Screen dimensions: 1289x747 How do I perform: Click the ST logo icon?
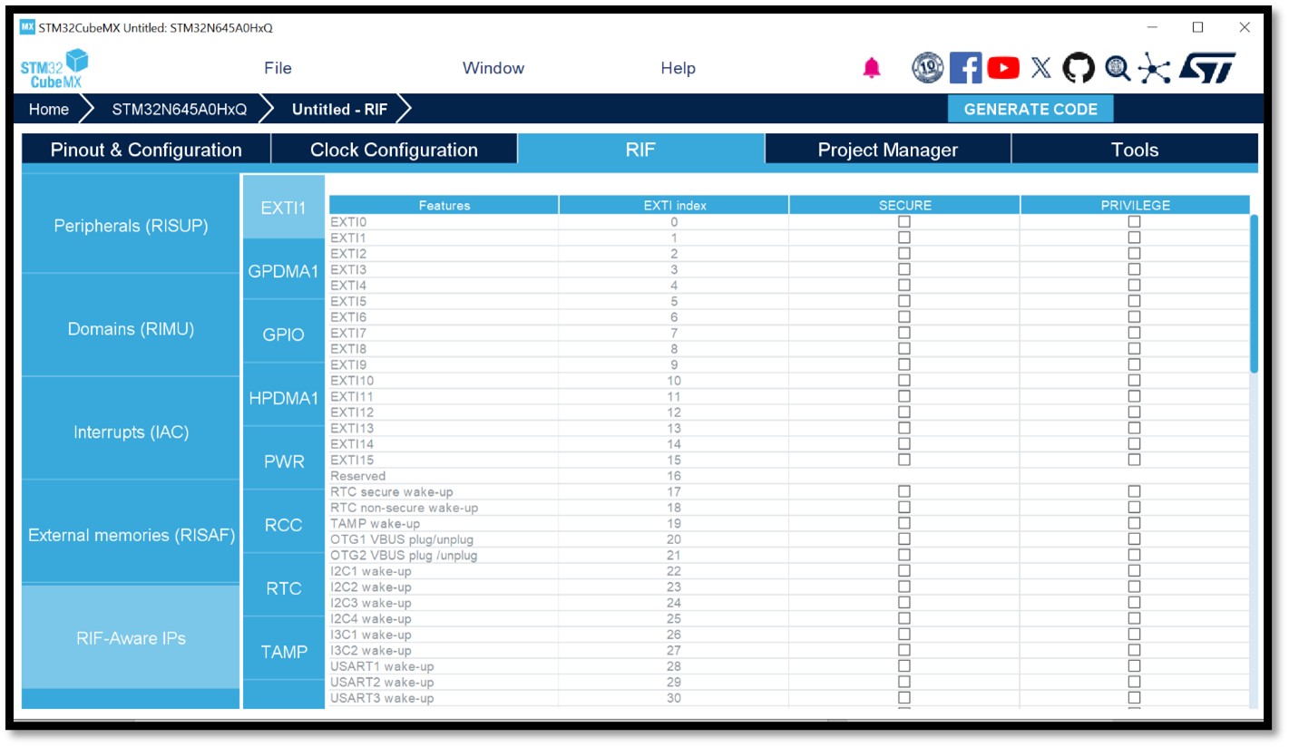tap(1207, 68)
